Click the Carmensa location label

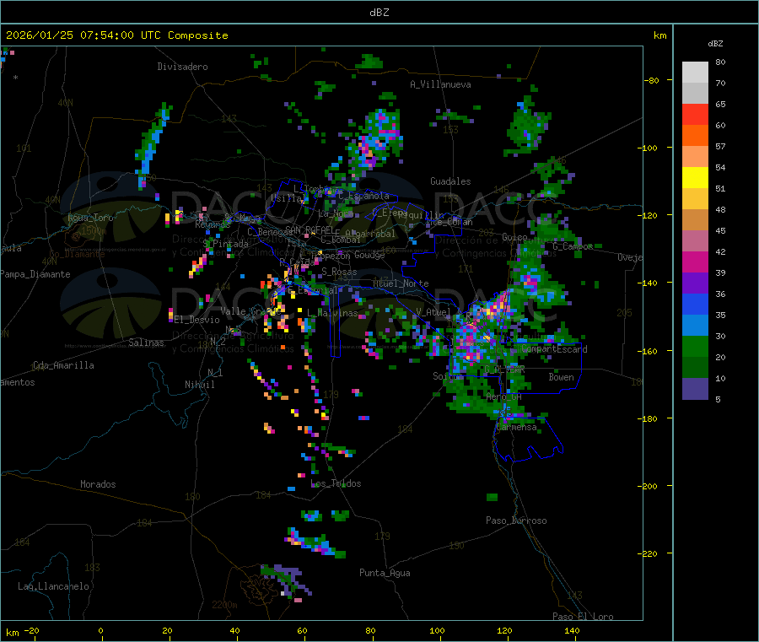pos(516,427)
